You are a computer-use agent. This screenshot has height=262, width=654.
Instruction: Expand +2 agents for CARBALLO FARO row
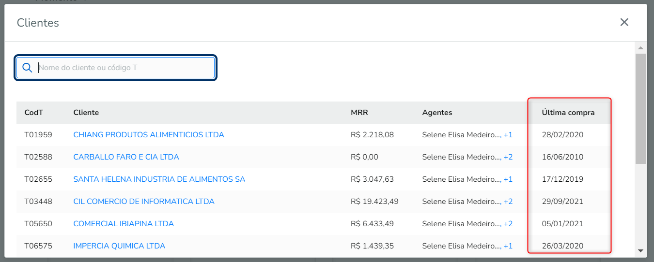coord(508,157)
